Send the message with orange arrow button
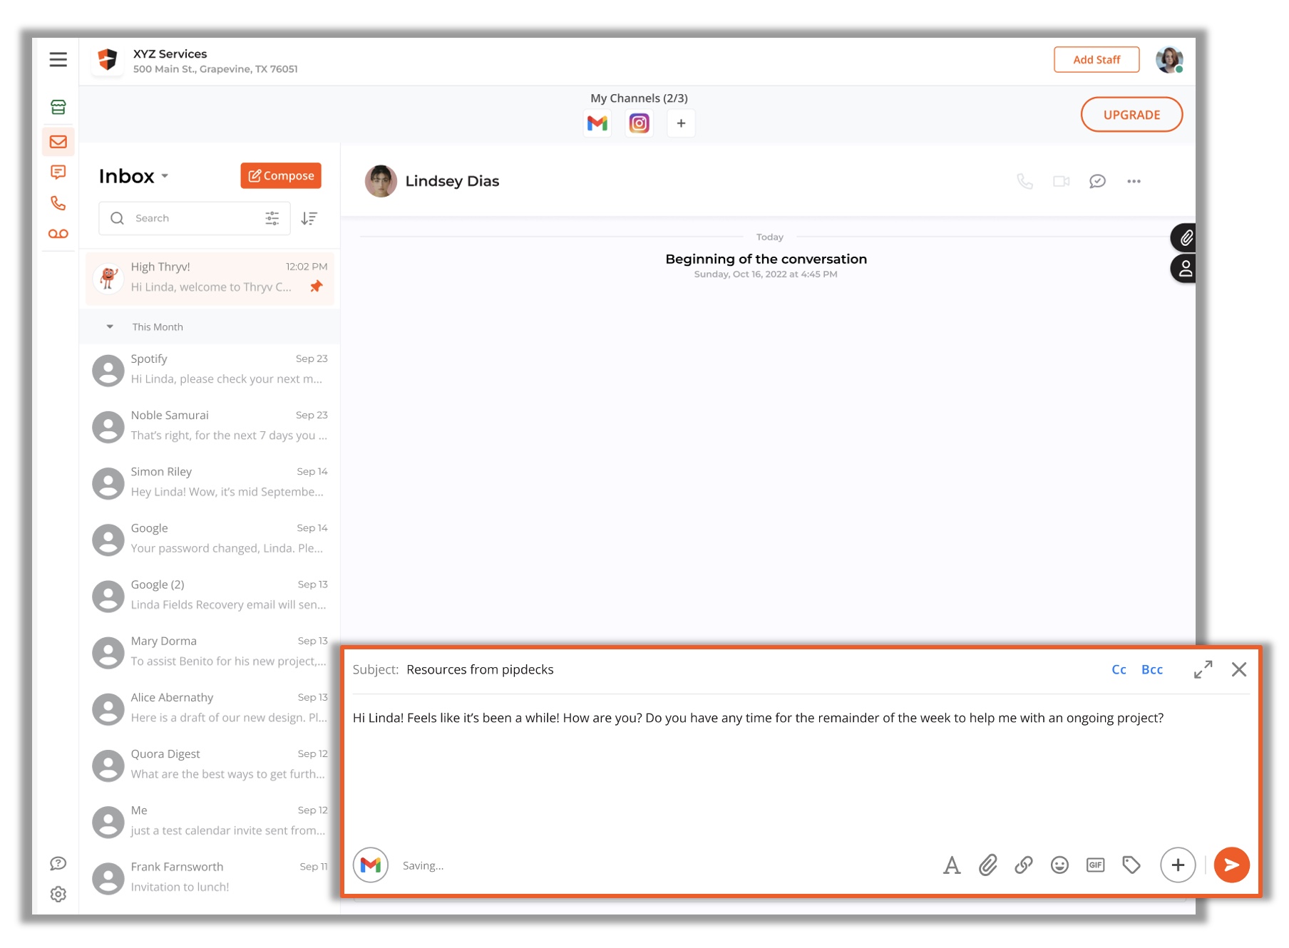 [1232, 865]
